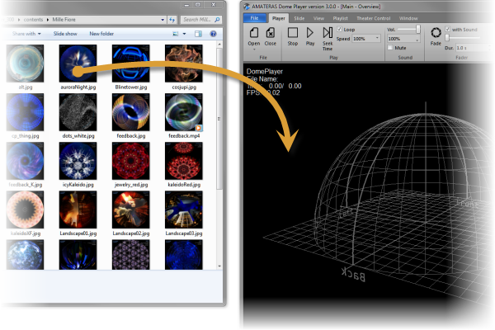Select the Landscape01.jpg thumbnail
Screen dimensions: 495x330
point(78,210)
